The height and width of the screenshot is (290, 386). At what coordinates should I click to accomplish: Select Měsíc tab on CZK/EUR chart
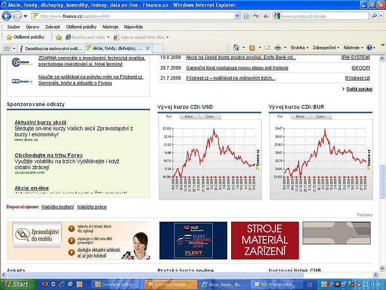tap(300, 116)
